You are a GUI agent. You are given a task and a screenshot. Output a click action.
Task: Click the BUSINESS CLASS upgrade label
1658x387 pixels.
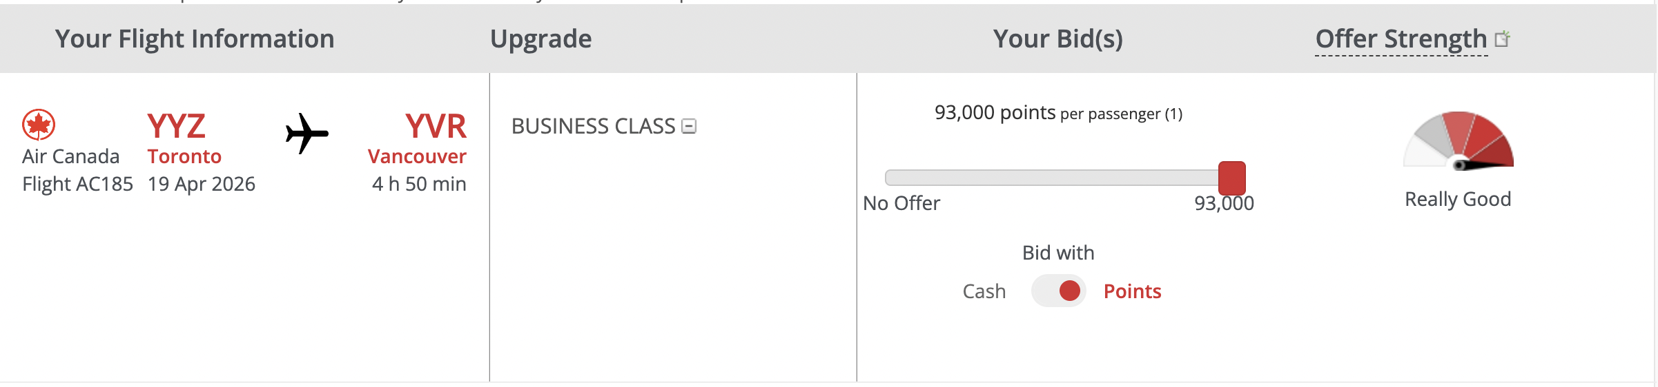(x=593, y=126)
